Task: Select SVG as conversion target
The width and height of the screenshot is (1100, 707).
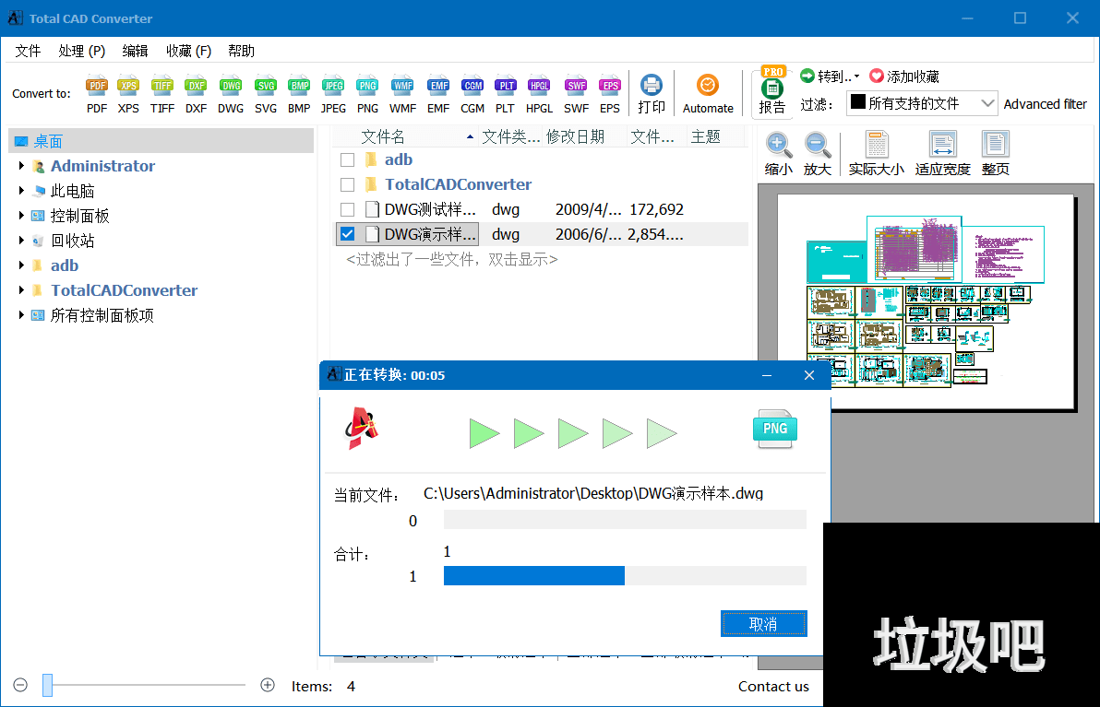Action: [x=265, y=92]
